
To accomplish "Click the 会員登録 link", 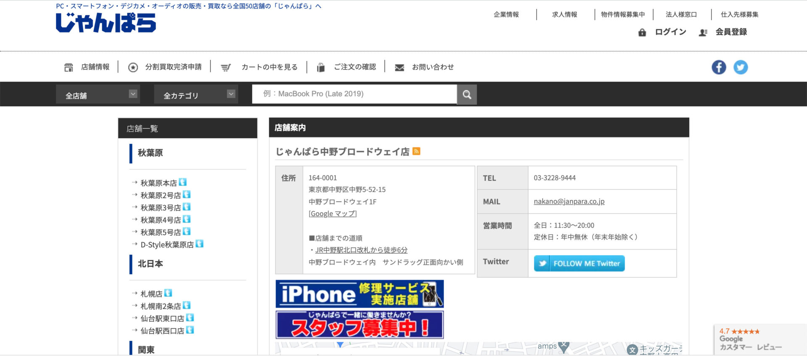I will 731,32.
